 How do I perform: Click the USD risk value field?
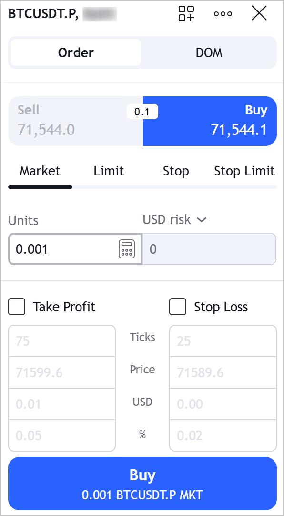[209, 249]
